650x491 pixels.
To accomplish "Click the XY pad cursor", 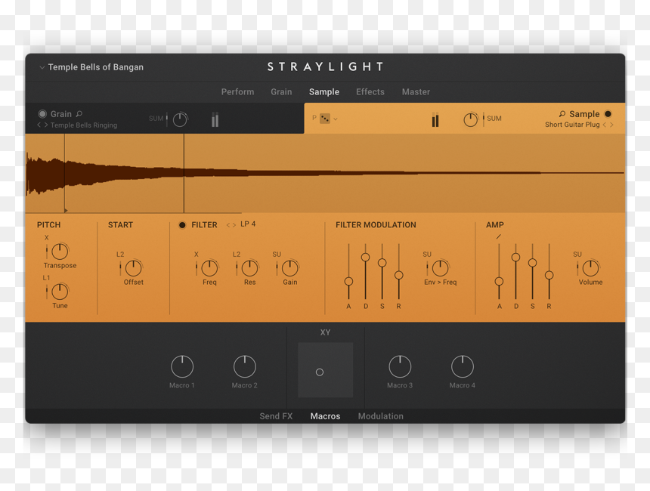I will (x=320, y=372).
